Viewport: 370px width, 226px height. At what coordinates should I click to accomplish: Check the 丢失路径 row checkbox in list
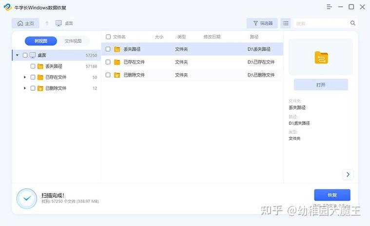108,49
